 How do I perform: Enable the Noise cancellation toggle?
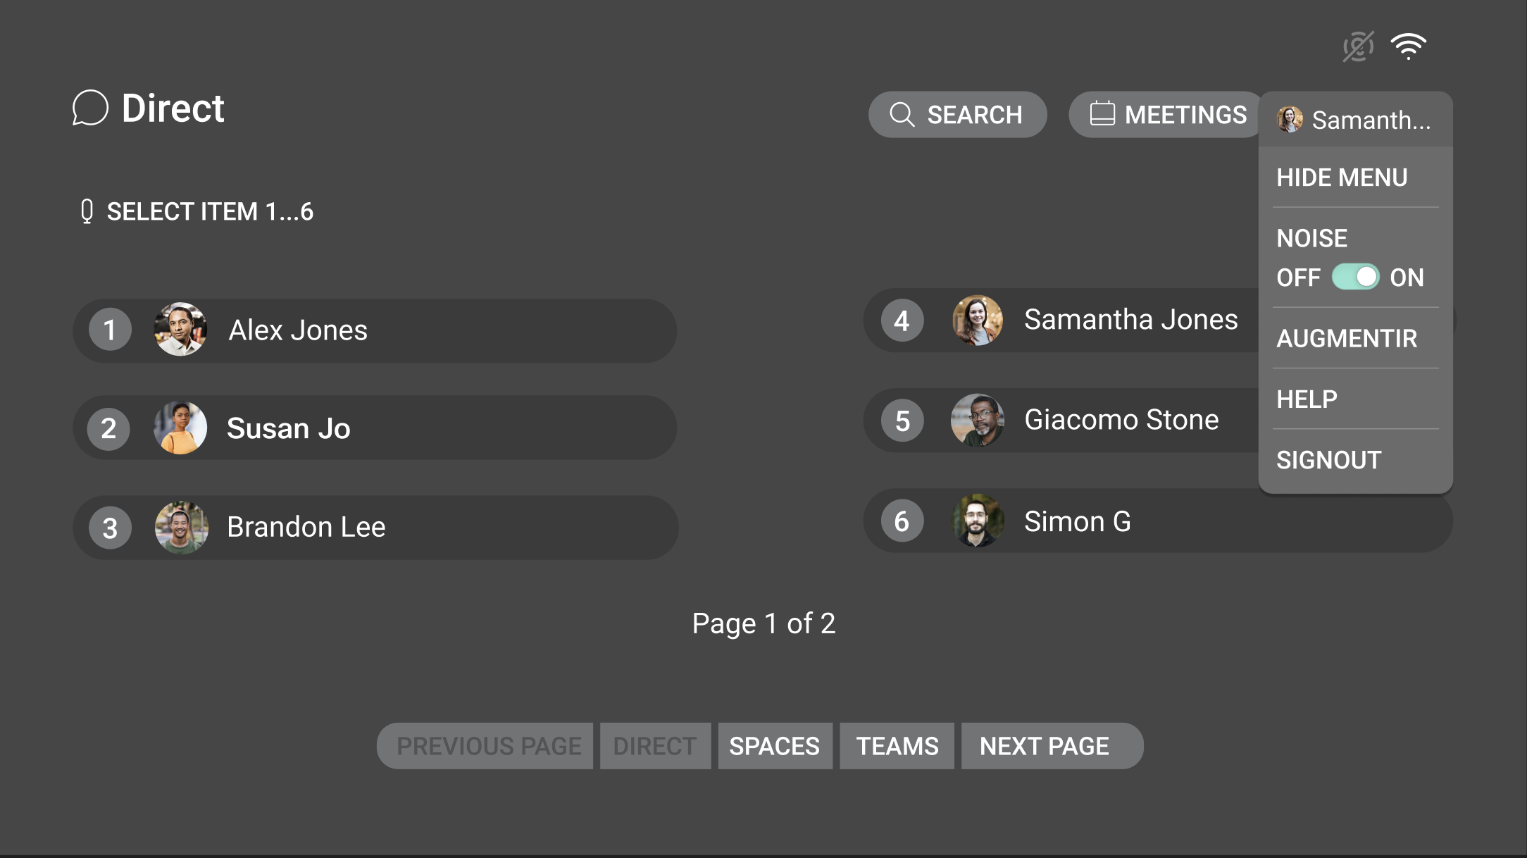coord(1354,276)
